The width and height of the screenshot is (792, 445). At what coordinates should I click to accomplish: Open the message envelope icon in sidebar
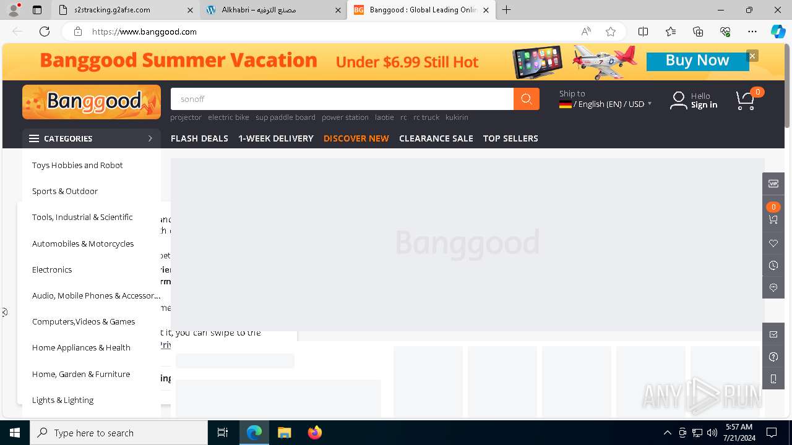point(773,334)
